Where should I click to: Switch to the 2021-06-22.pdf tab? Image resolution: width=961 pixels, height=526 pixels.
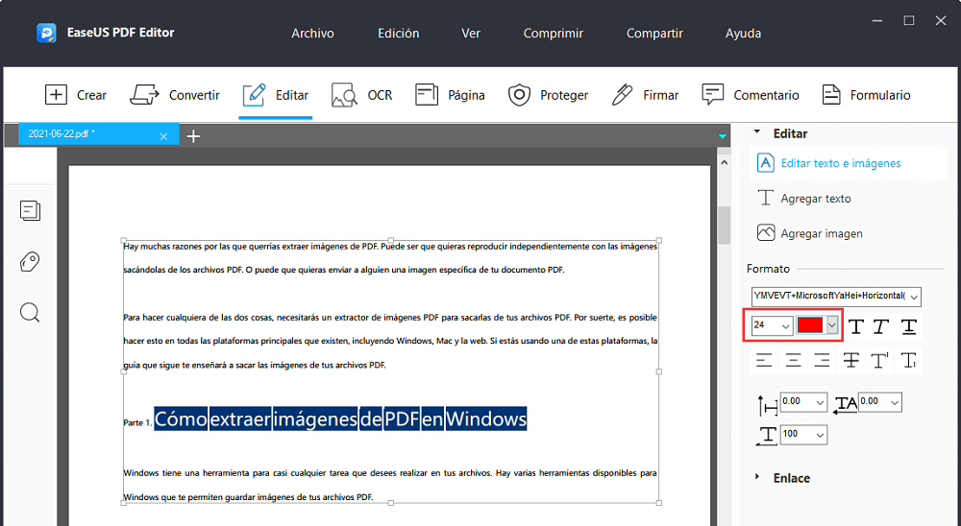[x=99, y=134]
